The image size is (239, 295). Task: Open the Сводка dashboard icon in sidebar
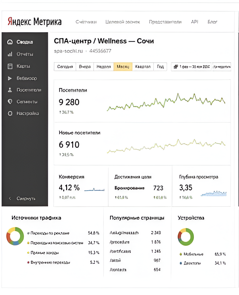(10, 42)
